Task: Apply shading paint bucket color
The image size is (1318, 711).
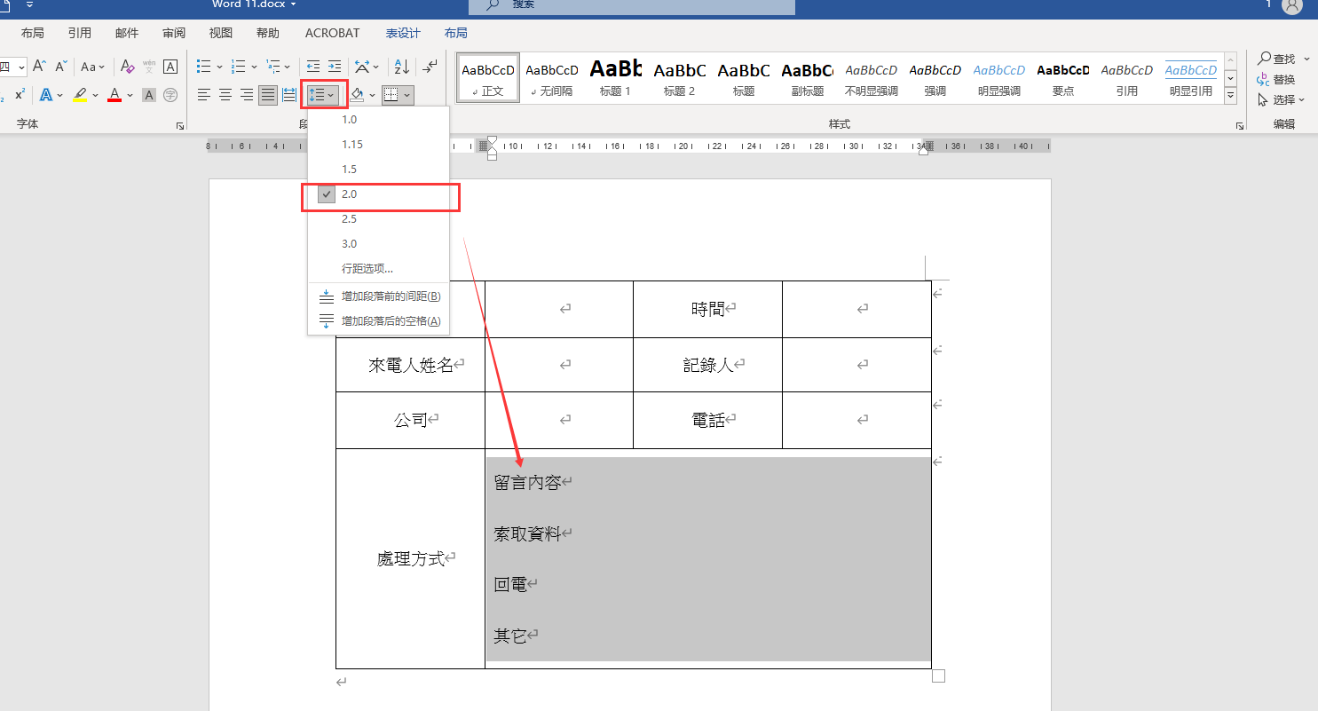Action: (x=357, y=94)
